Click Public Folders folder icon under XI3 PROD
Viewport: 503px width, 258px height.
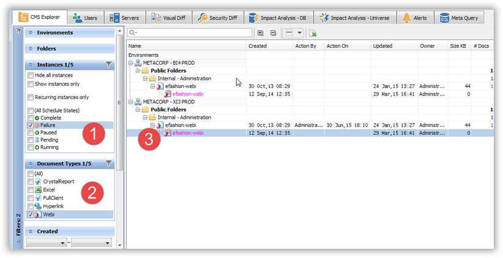[145, 109]
